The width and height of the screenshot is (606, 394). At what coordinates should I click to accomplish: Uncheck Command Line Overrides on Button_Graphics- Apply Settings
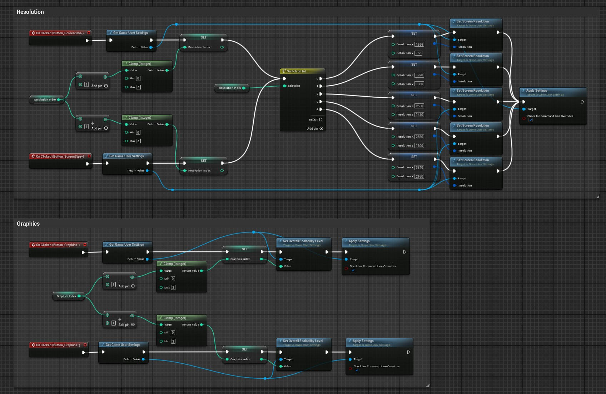353,270
